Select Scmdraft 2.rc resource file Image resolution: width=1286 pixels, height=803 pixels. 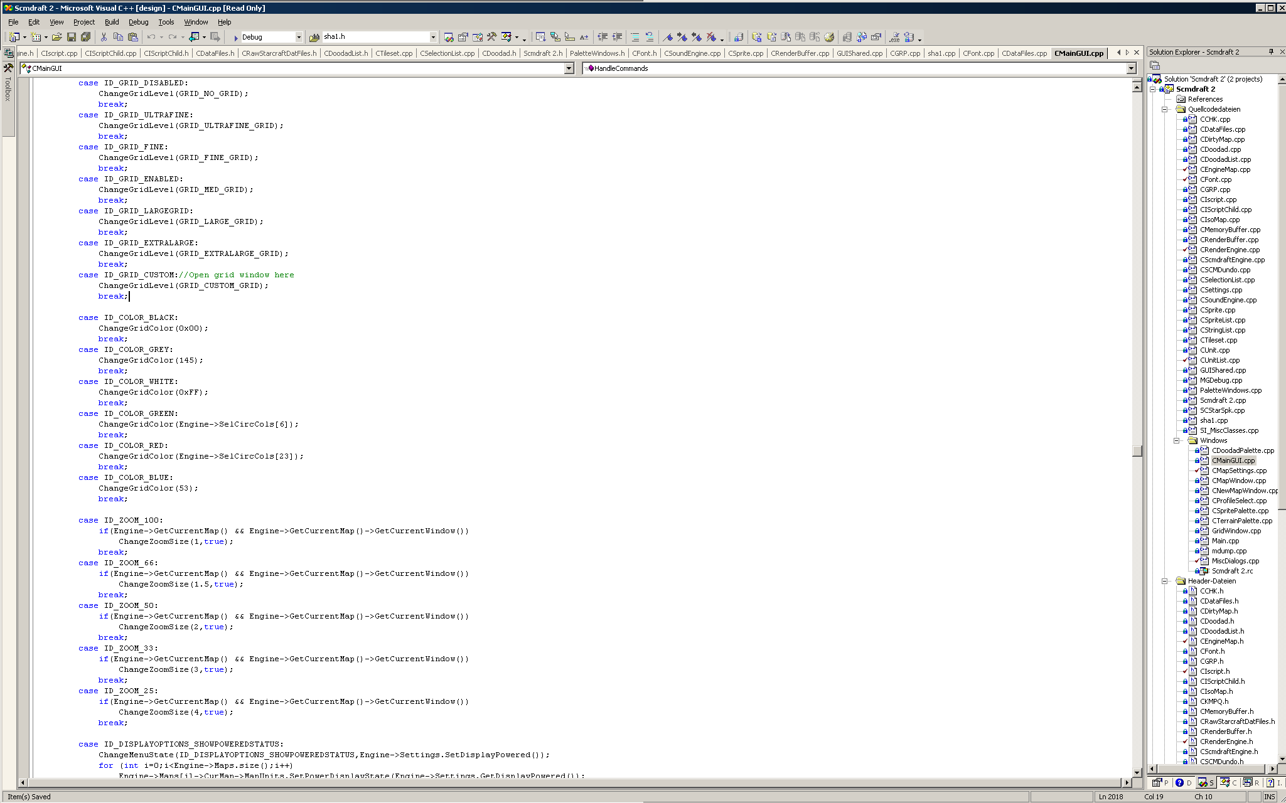point(1232,571)
